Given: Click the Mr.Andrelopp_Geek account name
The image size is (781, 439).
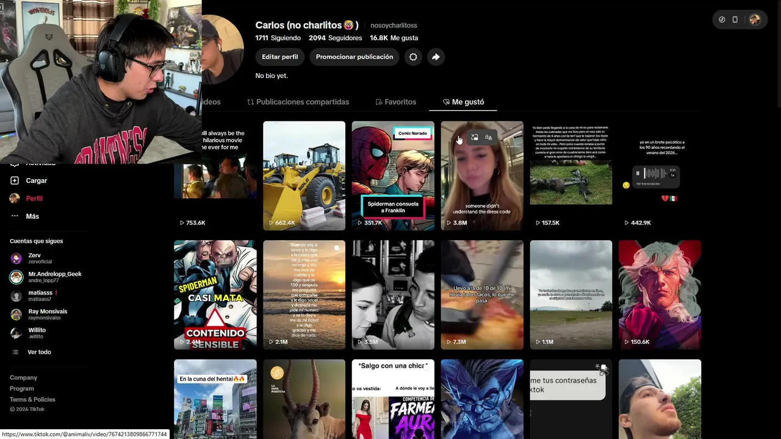Looking at the screenshot, I should click(x=55, y=274).
